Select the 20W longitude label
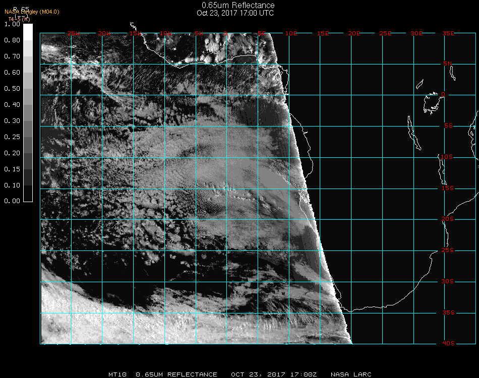Image resolution: width=479 pixels, height=378 pixels. 104,33
